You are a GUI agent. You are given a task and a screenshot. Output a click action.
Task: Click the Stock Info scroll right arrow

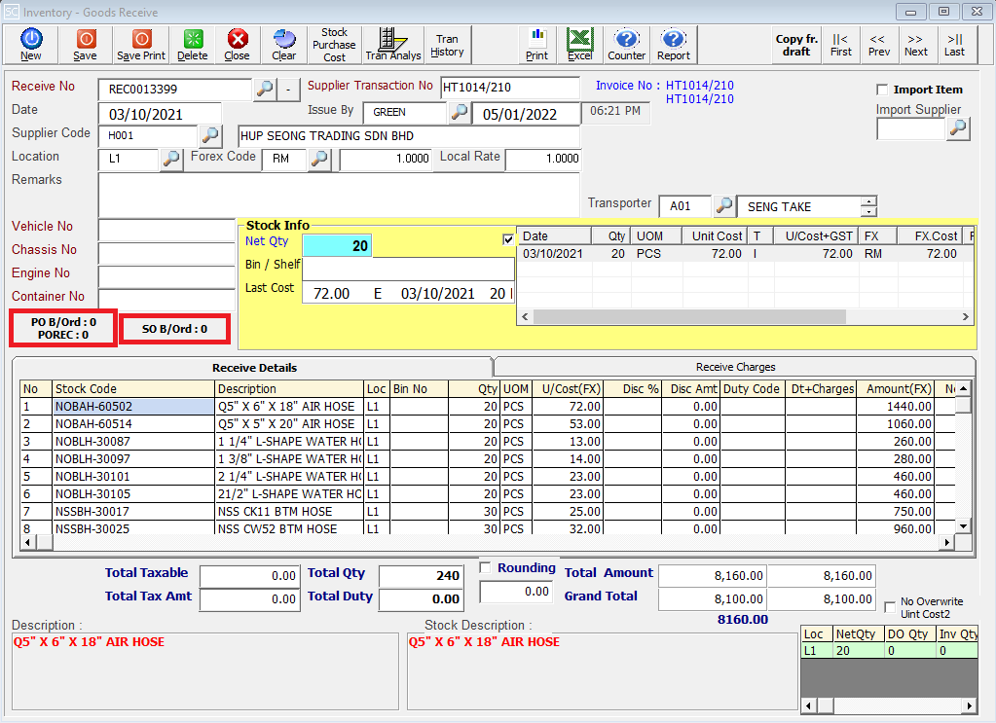(x=966, y=316)
